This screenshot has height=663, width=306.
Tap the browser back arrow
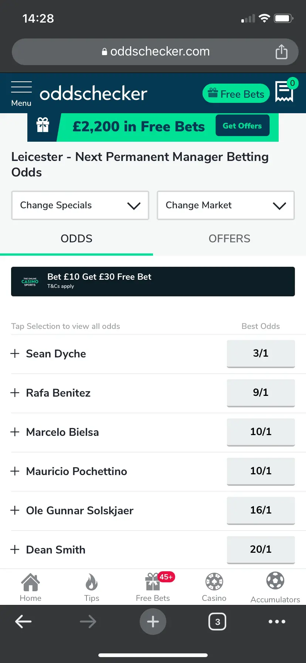coord(23,622)
